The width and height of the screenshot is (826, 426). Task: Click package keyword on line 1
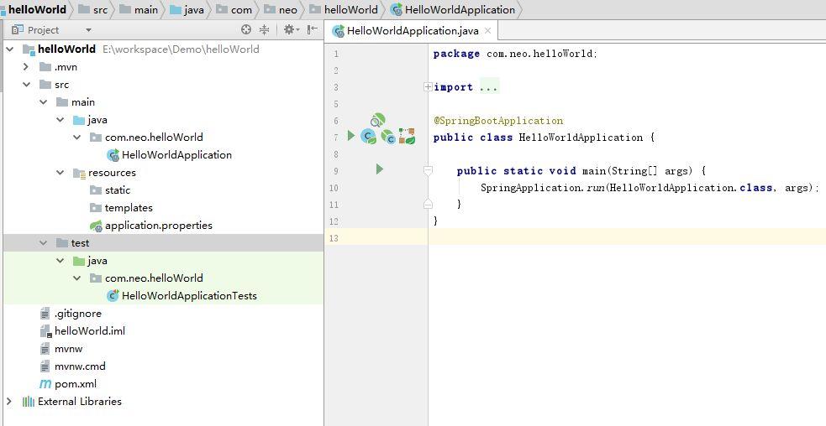tap(456, 54)
